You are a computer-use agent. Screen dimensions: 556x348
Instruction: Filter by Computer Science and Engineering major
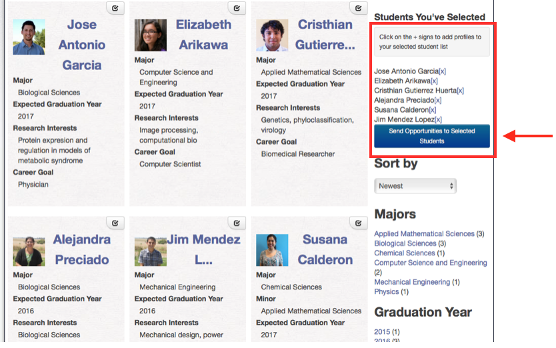430,263
